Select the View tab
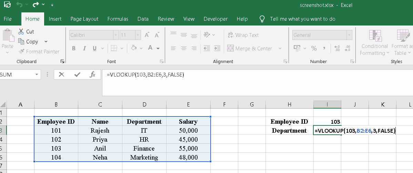The image size is (413, 173). (189, 19)
